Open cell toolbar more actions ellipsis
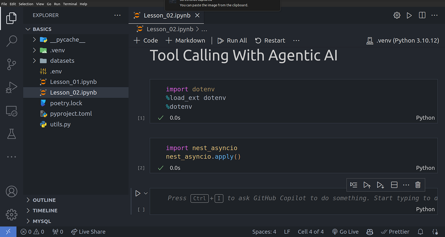This screenshot has width=445, height=237. point(406,185)
